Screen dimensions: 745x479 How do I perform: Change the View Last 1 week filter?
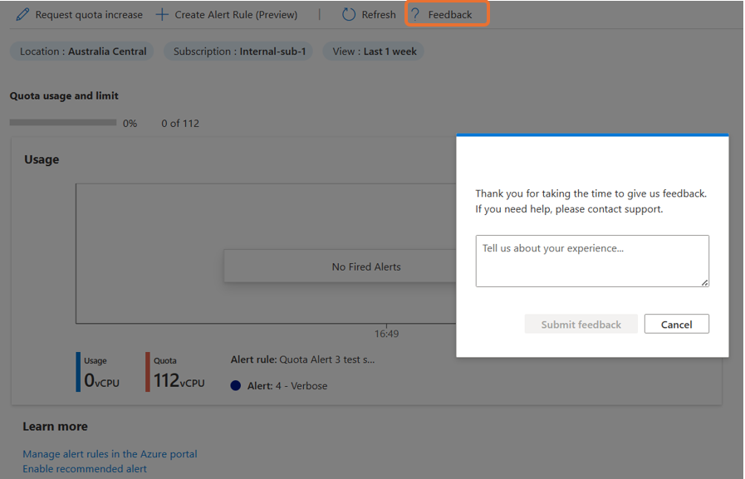pyautogui.click(x=374, y=51)
